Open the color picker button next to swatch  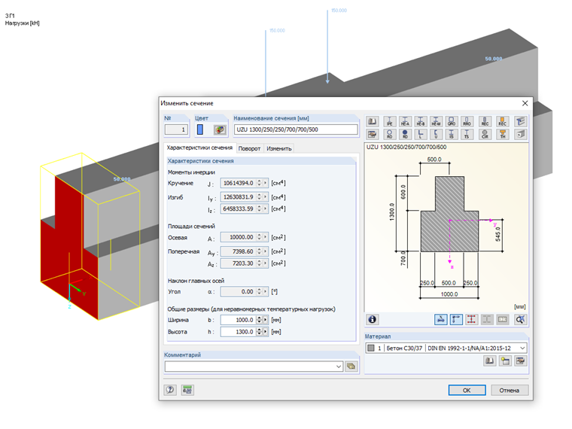pyautogui.click(x=220, y=129)
